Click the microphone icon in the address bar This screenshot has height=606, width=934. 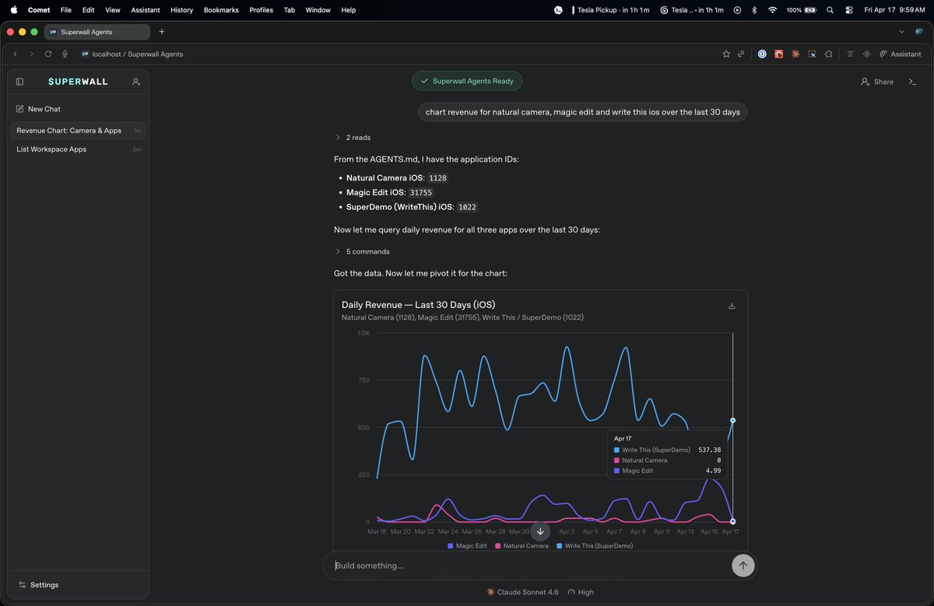[65, 54]
